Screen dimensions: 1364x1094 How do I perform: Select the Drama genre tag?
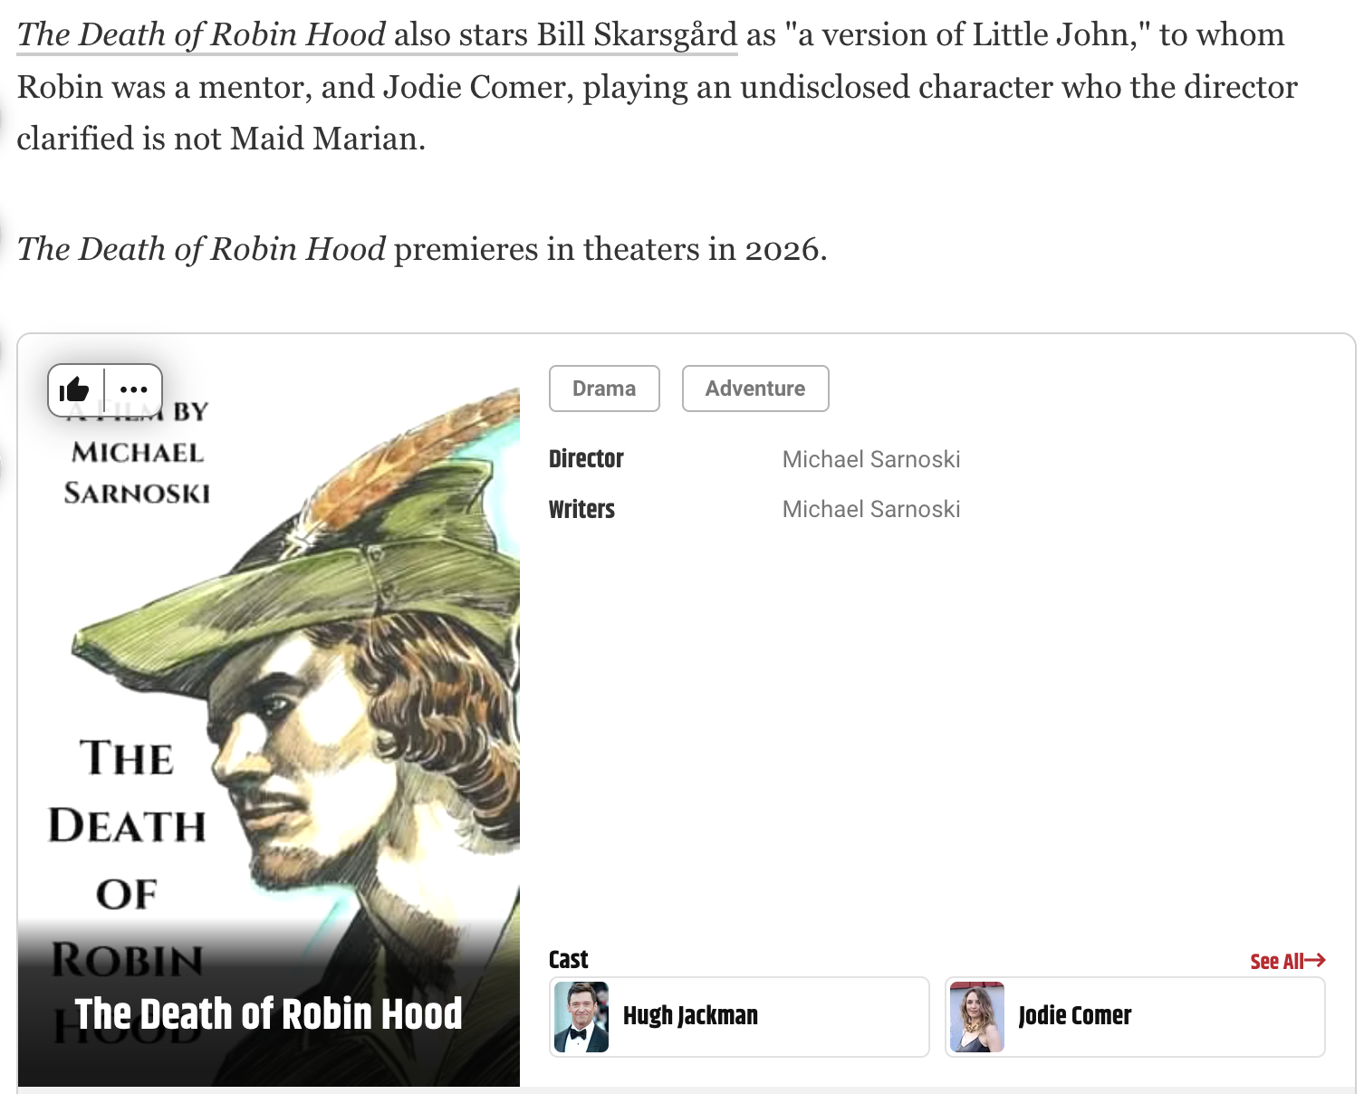pos(604,389)
